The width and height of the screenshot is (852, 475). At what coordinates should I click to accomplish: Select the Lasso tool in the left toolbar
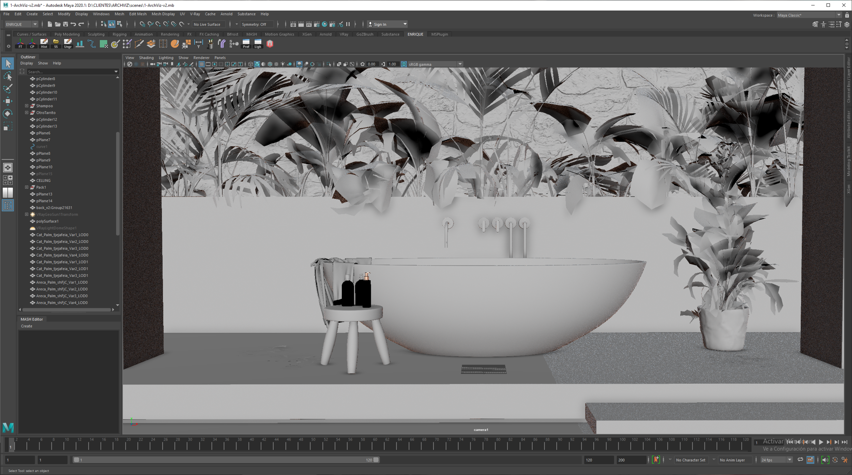pos(8,76)
